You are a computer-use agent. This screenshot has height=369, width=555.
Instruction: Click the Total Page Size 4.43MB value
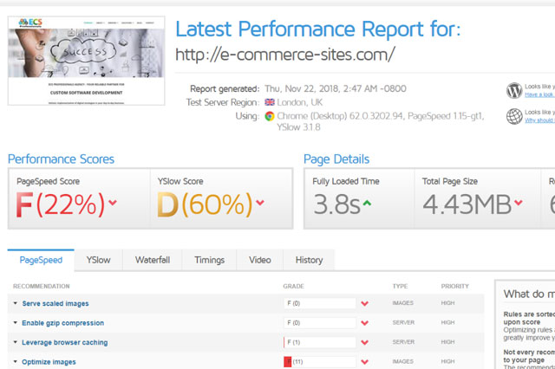point(467,204)
